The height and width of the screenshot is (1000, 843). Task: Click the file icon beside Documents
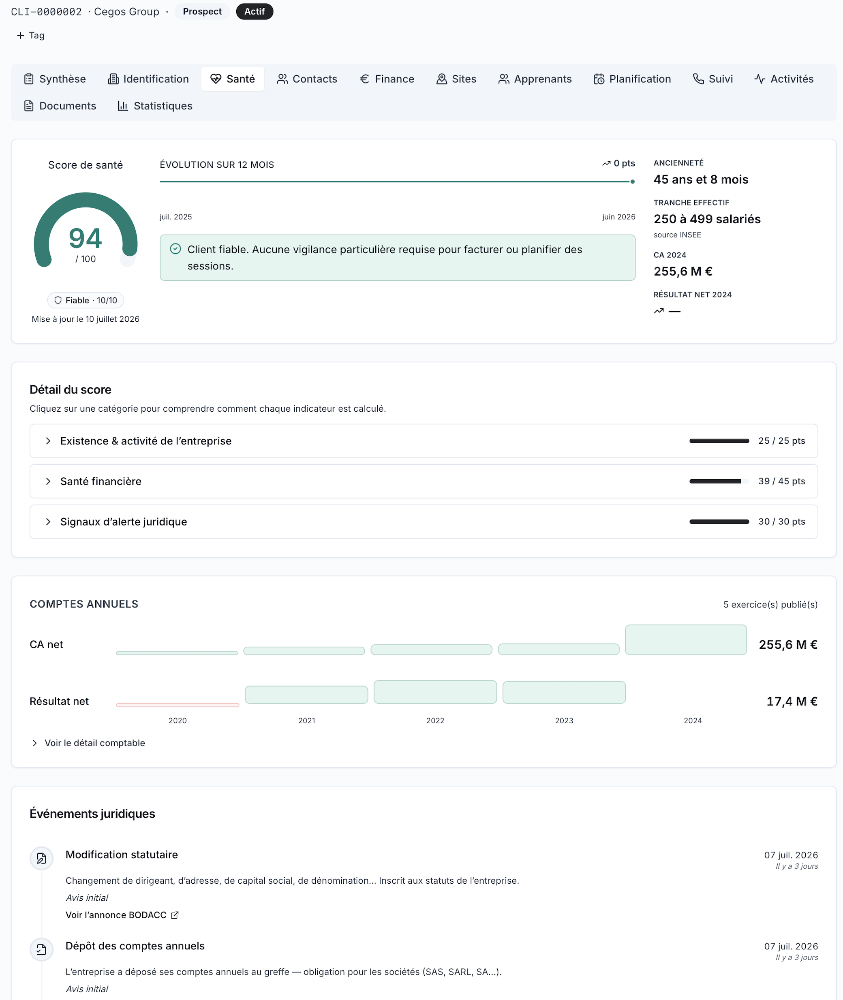click(29, 106)
